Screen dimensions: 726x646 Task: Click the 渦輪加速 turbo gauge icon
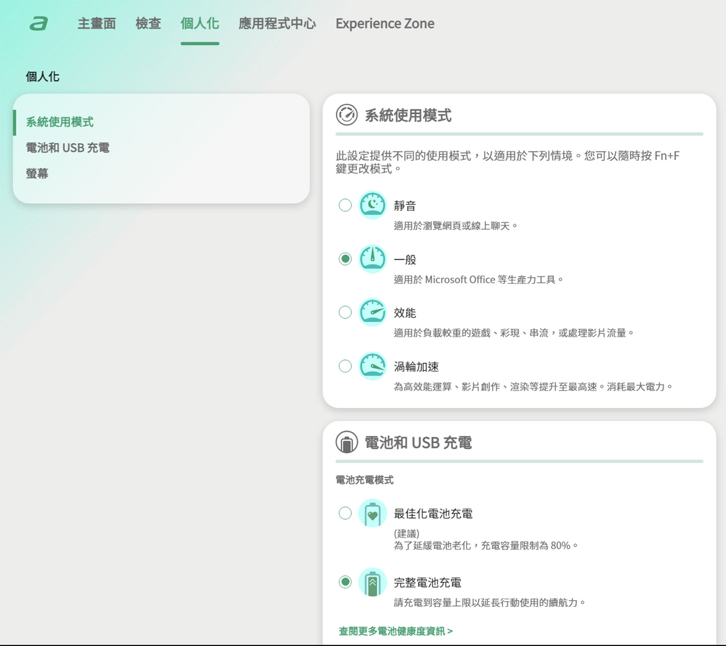[x=372, y=366]
